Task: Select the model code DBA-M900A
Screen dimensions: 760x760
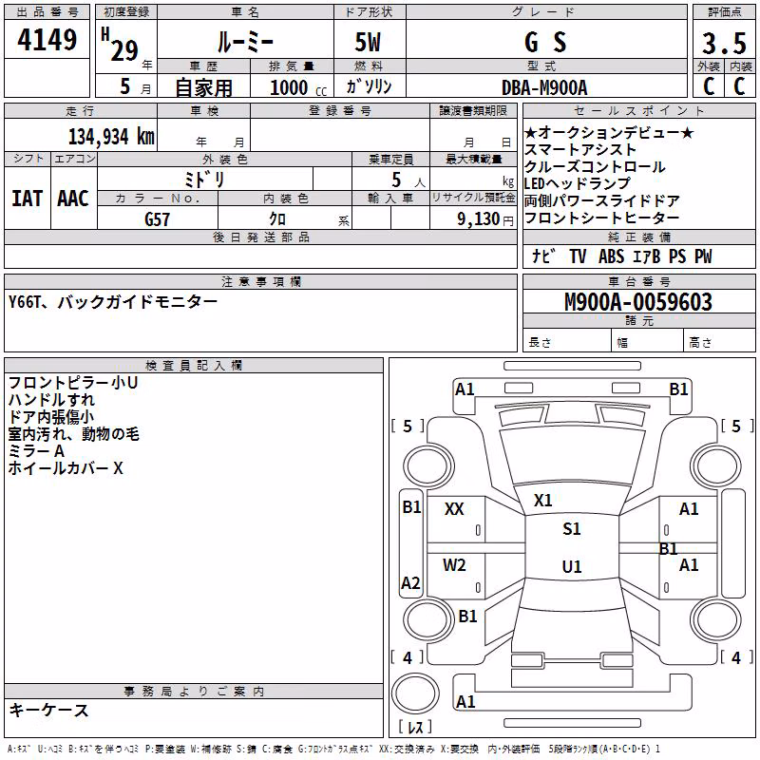Action: [x=544, y=87]
